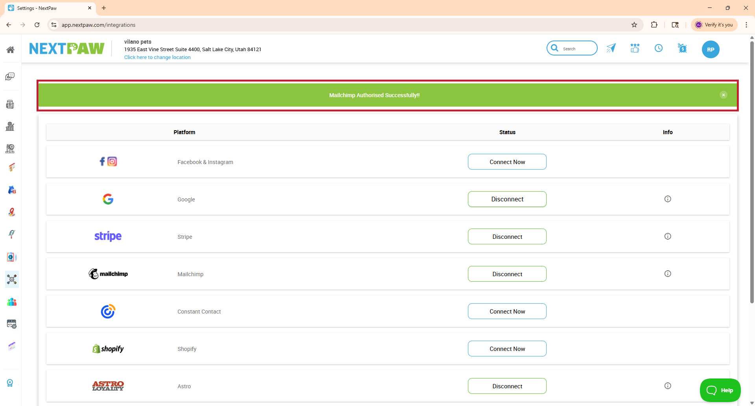Click Connect Now for Facebook & Instagram
755x406 pixels.
(507, 162)
